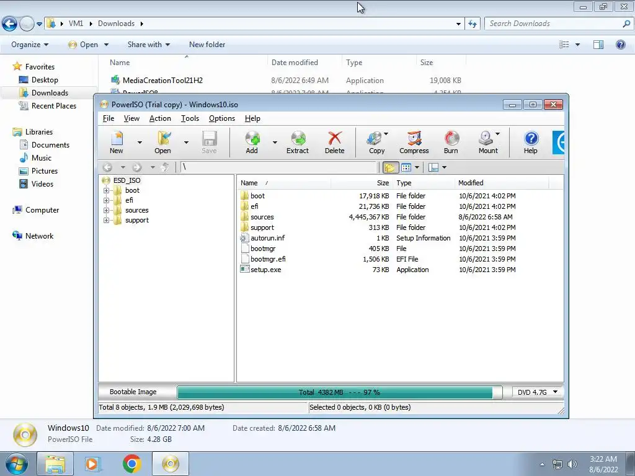The width and height of the screenshot is (635, 476).
Task: Select setup.exe in the file list
Action: 265,270
